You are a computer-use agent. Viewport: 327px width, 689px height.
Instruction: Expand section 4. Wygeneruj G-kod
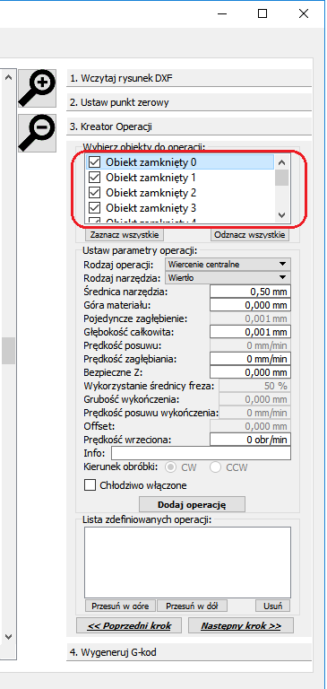pos(189,652)
